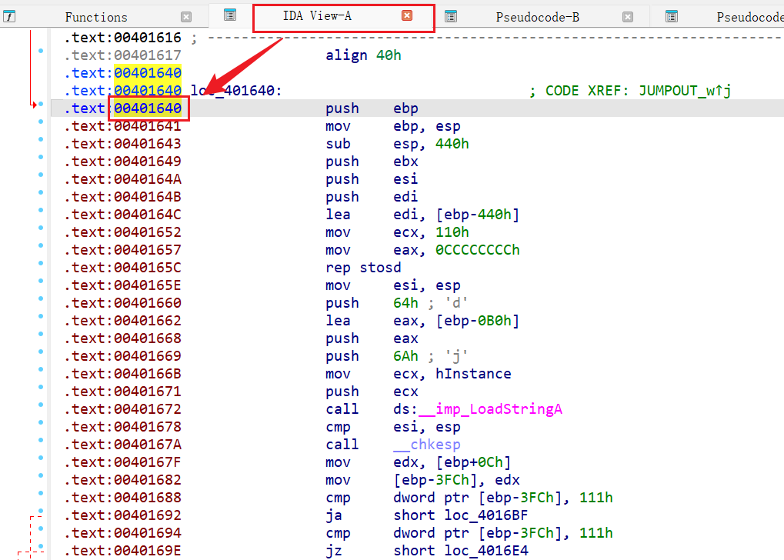Click the loc_401640 label
This screenshot has width=784, height=560.
pos(236,91)
